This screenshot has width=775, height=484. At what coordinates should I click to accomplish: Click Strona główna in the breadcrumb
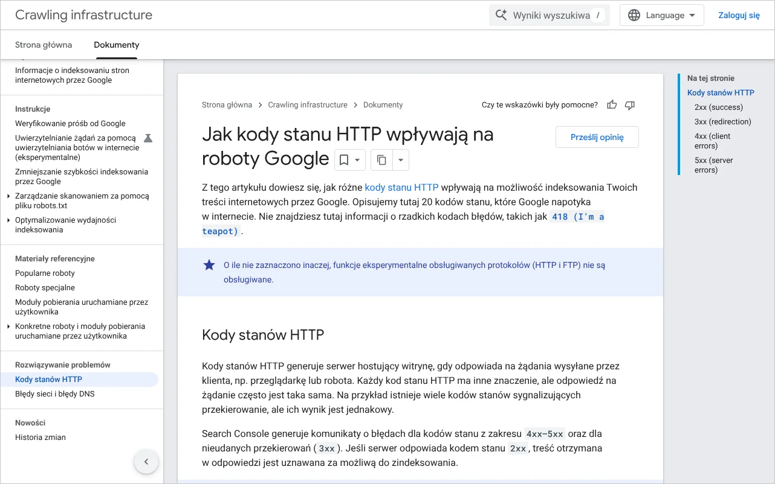(x=227, y=105)
